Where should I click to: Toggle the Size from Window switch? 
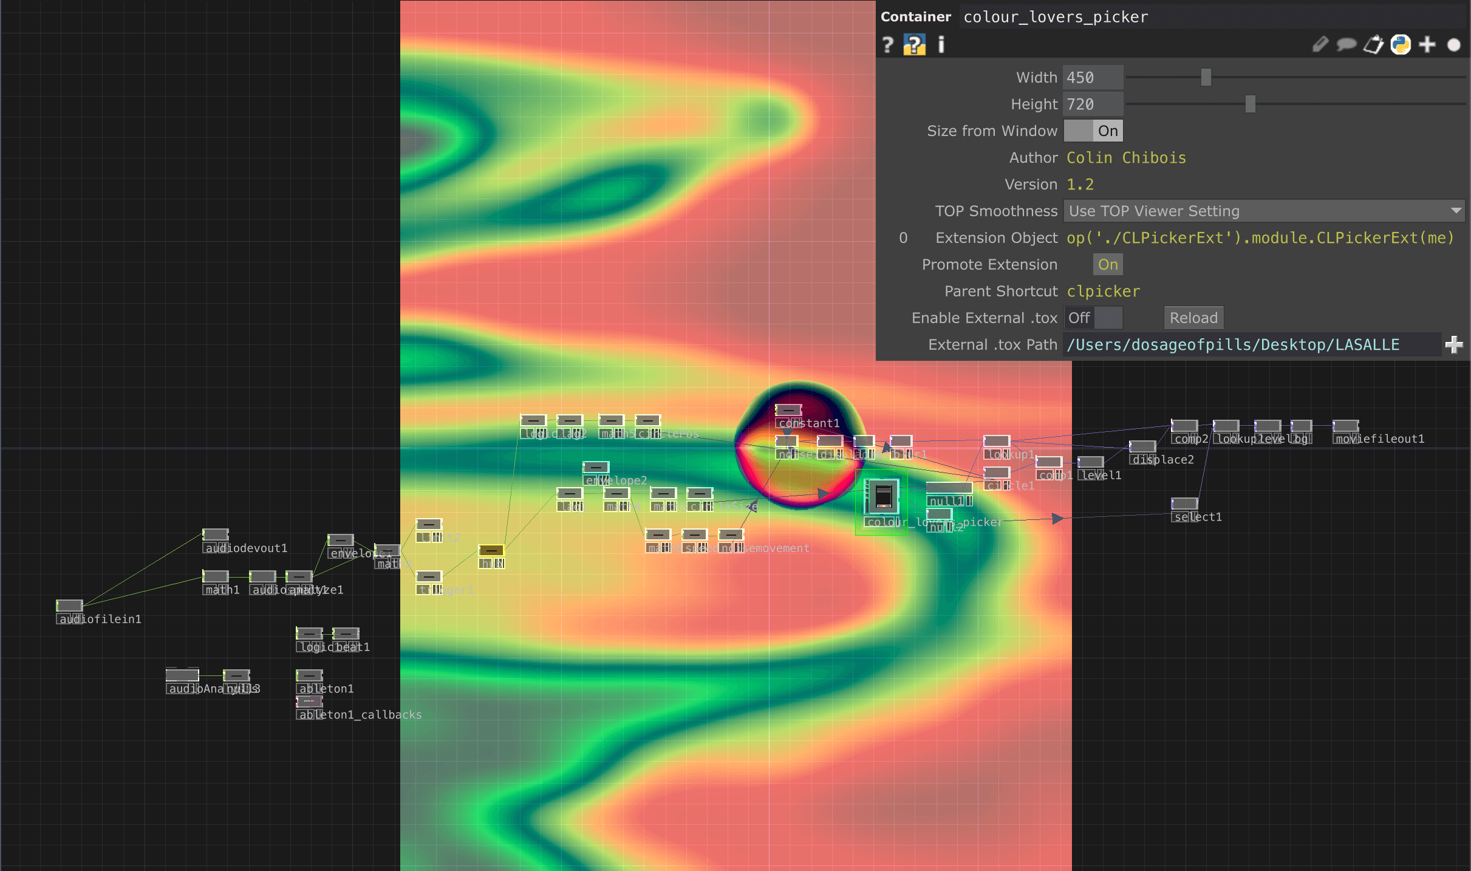tap(1093, 131)
